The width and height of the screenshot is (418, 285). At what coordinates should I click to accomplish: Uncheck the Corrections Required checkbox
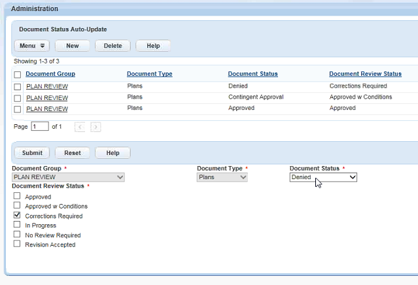(x=18, y=215)
